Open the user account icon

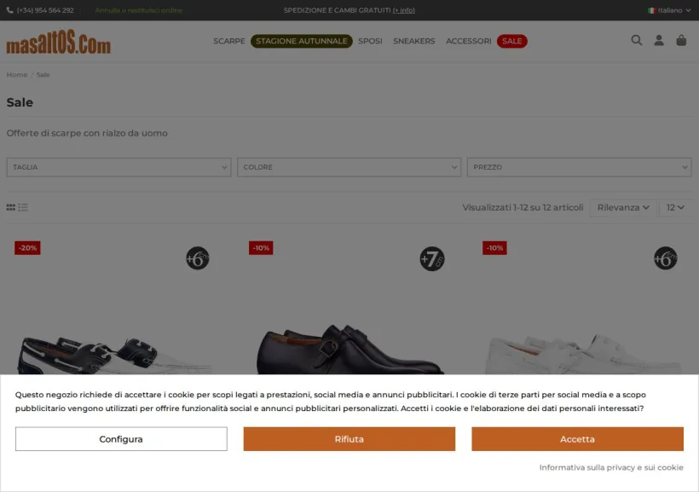click(x=658, y=41)
